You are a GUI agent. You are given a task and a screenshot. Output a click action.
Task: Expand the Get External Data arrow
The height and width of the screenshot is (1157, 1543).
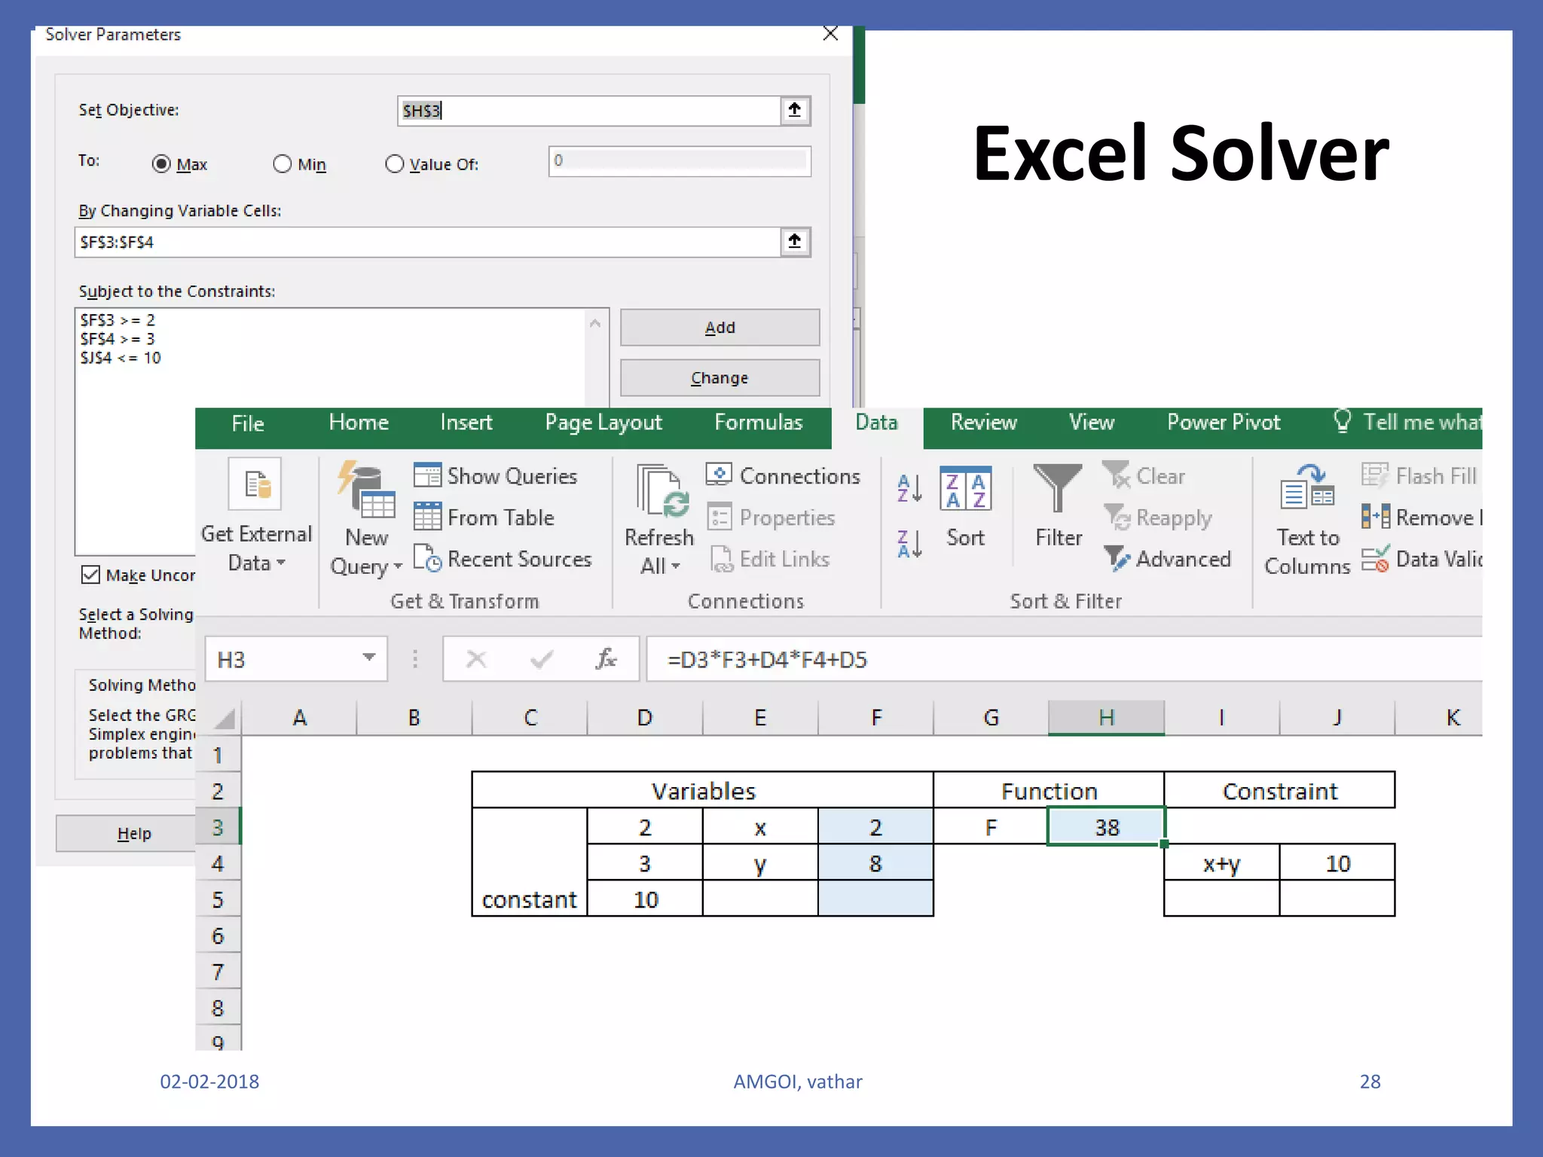281,563
